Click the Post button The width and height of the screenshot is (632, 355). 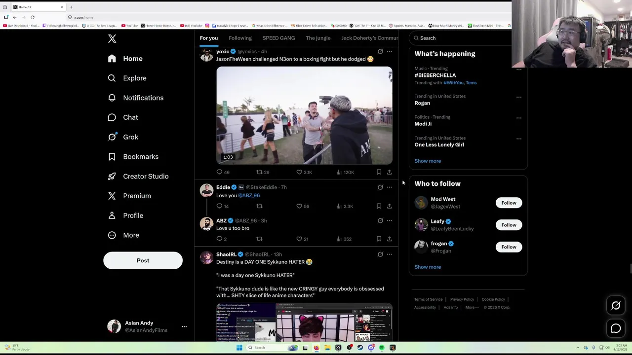143,260
